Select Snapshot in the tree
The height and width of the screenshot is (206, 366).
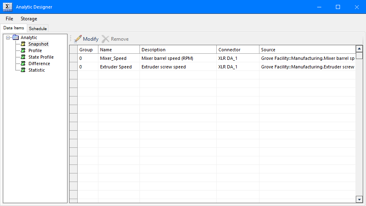coord(38,44)
